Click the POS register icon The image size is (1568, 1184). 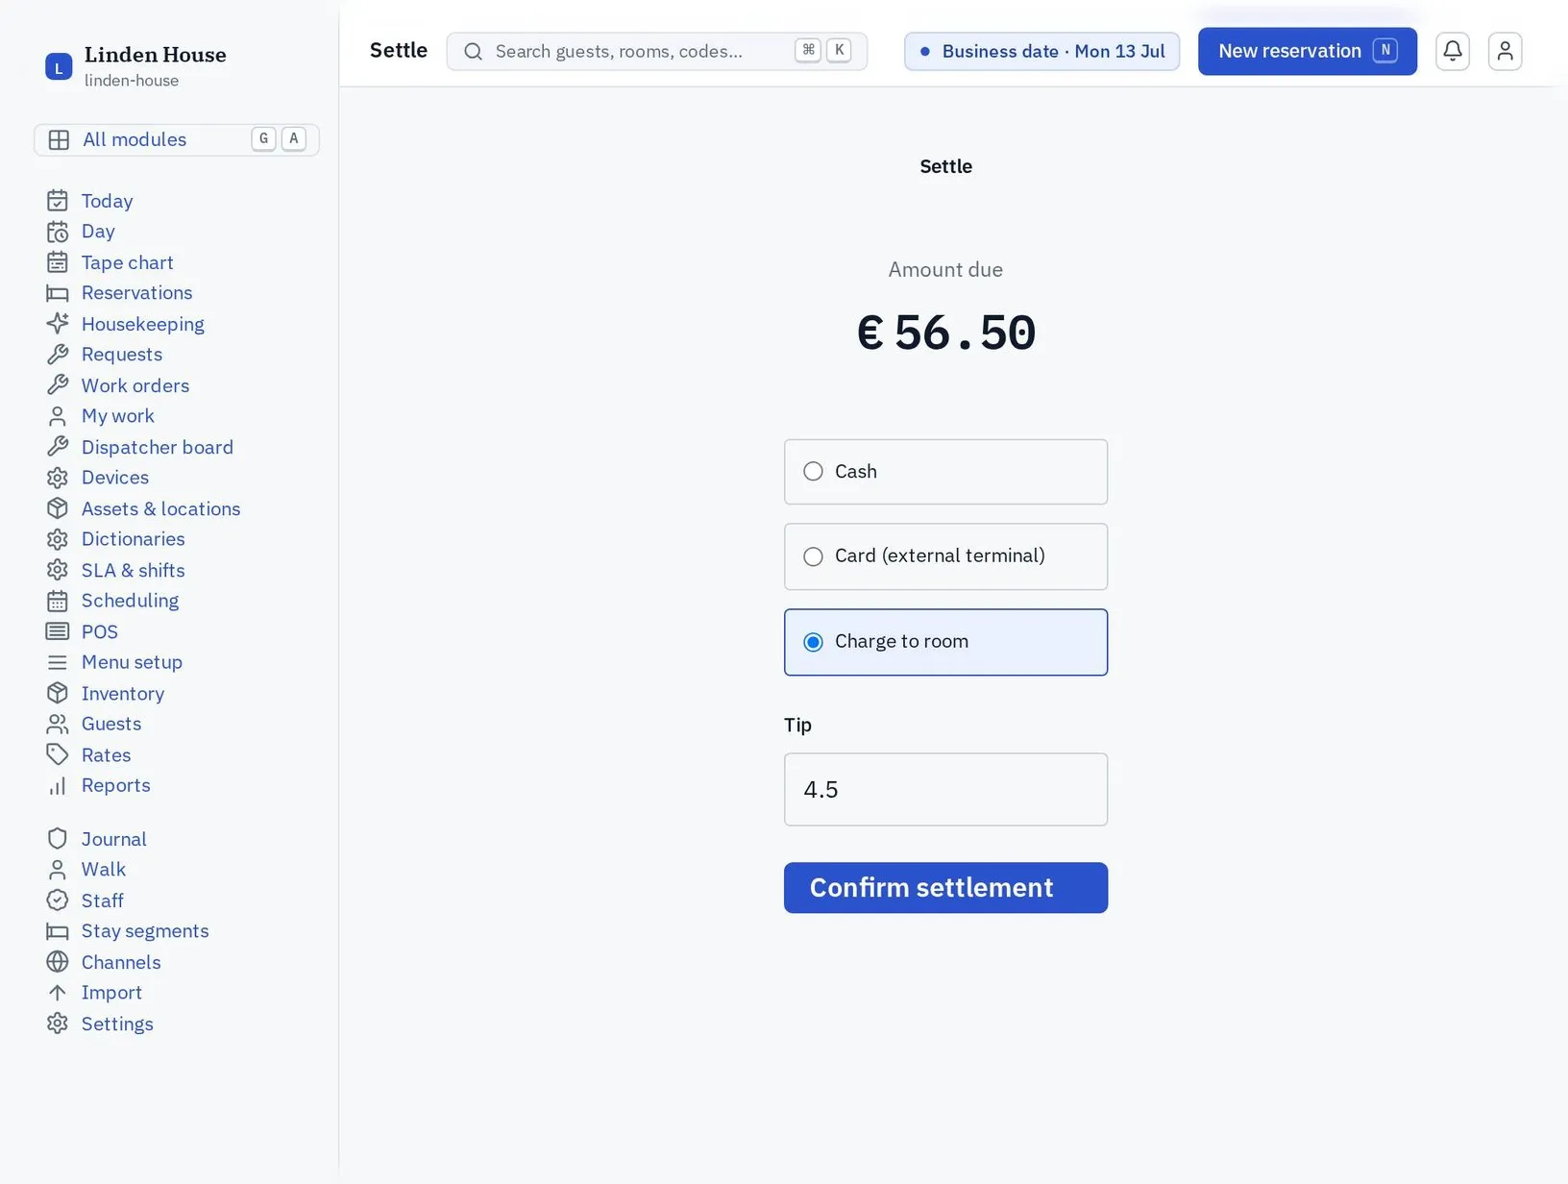click(x=58, y=631)
